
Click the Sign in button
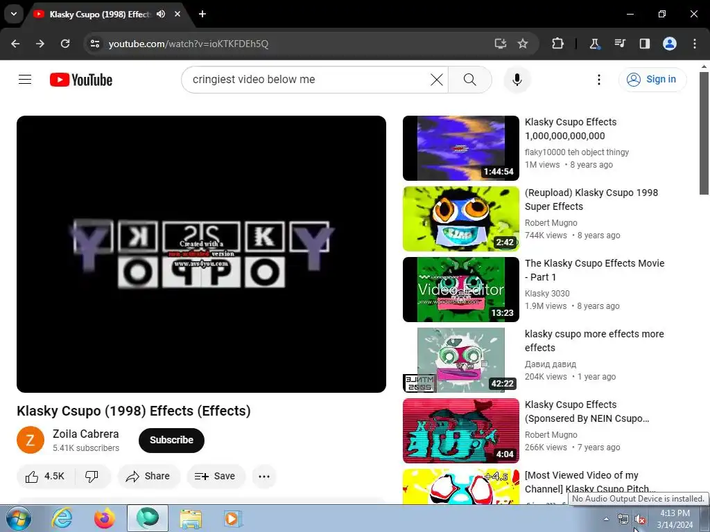click(x=652, y=80)
